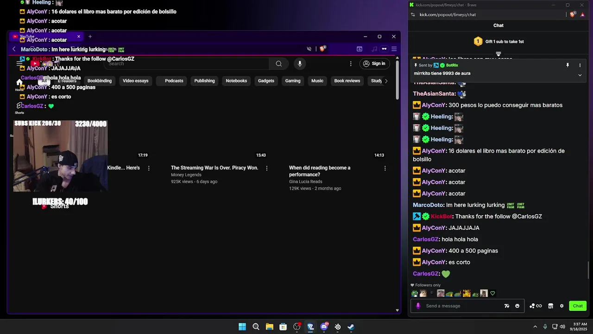593x334 pixels.
Task: Open the Money Legends channel
Action: (186, 175)
